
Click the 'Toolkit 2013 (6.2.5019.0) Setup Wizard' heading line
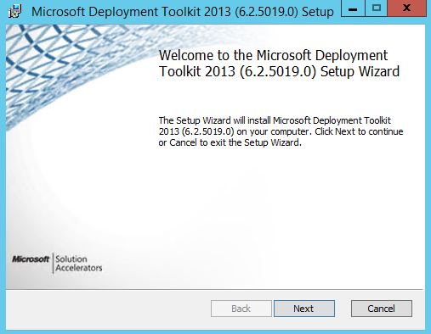pos(279,71)
